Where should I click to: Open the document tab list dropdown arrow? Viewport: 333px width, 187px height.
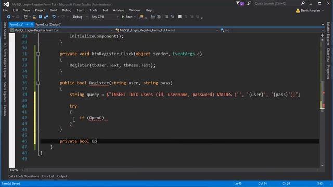pyautogui.click(x=323, y=24)
